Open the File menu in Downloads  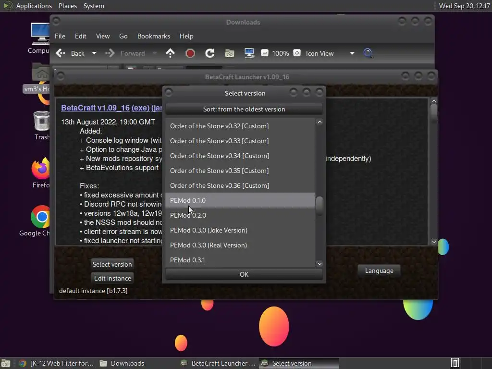(60, 36)
